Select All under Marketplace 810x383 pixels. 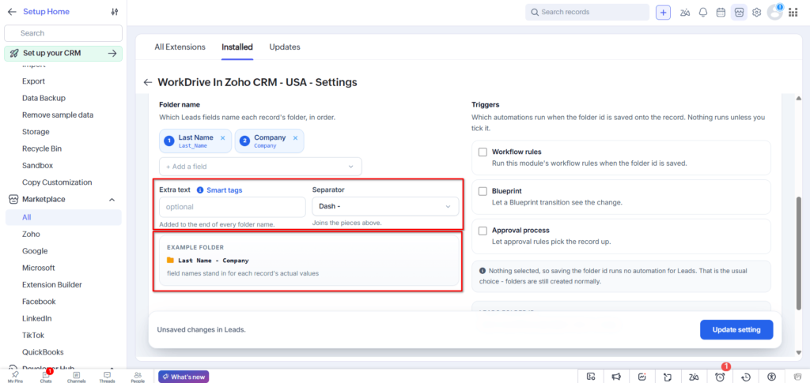click(63, 217)
